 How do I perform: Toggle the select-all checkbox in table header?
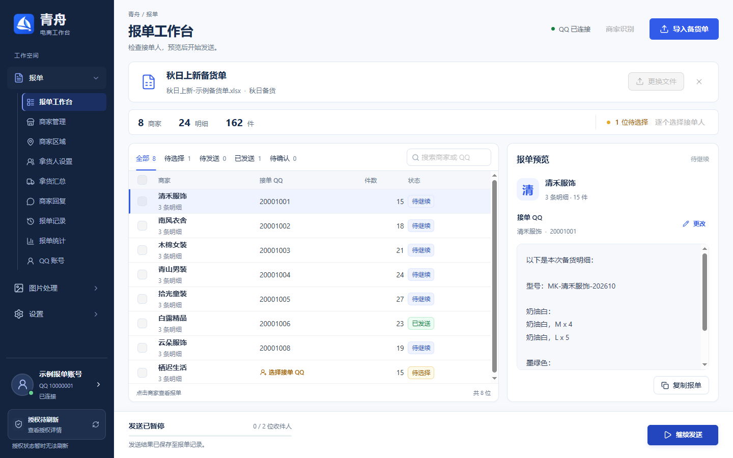143,180
